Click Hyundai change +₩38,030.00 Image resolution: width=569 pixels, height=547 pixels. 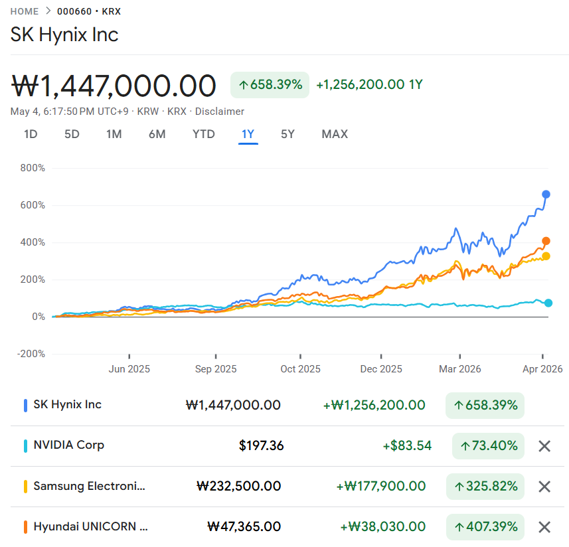coord(383,526)
